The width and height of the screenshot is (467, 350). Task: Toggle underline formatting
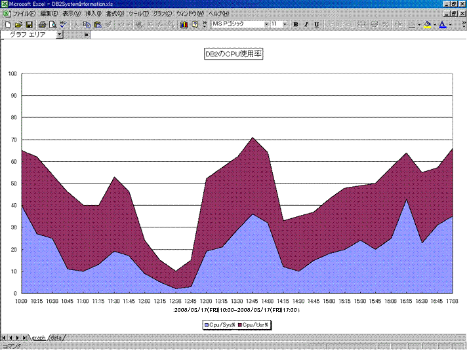click(317, 25)
